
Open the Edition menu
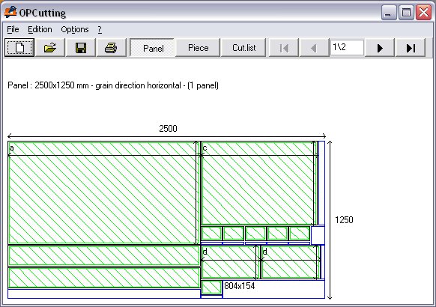(x=40, y=29)
